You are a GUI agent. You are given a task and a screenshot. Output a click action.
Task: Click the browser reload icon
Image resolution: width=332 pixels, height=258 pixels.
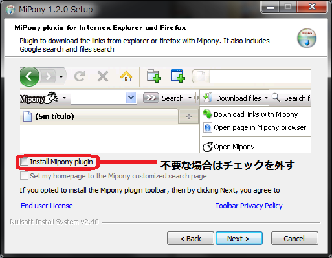pos(80,76)
